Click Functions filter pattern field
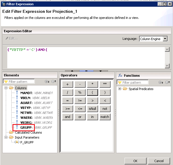173x165 pixels. click(x=133, y=82)
